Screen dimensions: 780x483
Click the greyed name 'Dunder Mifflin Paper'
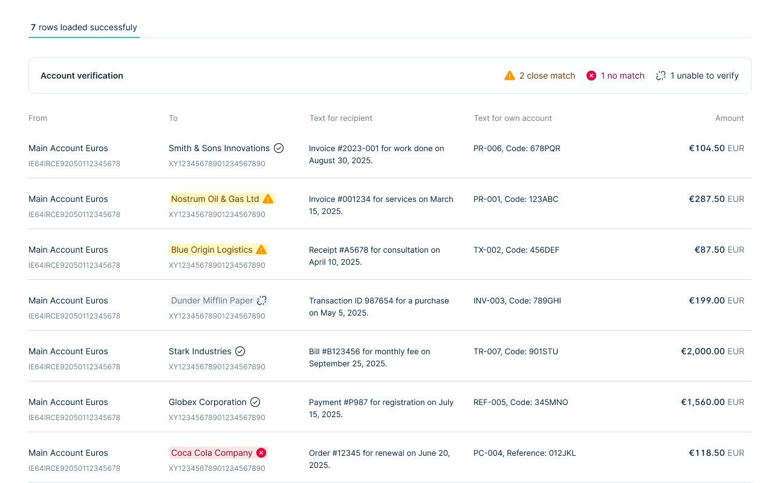tap(212, 300)
